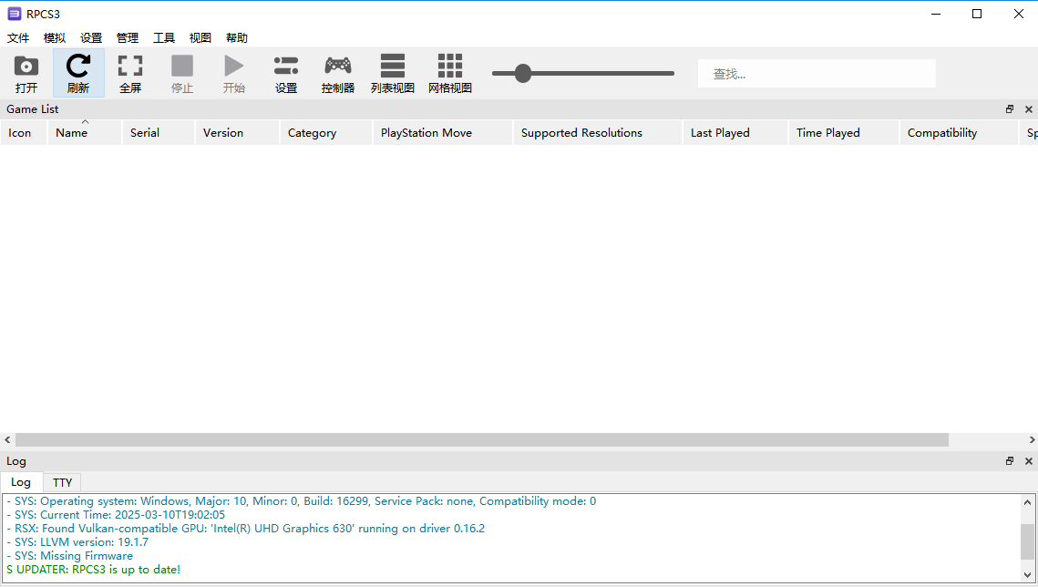The width and height of the screenshot is (1038, 587).
Task: Click the 刷新 (Refresh) toolbar icon
Action: coord(78,67)
